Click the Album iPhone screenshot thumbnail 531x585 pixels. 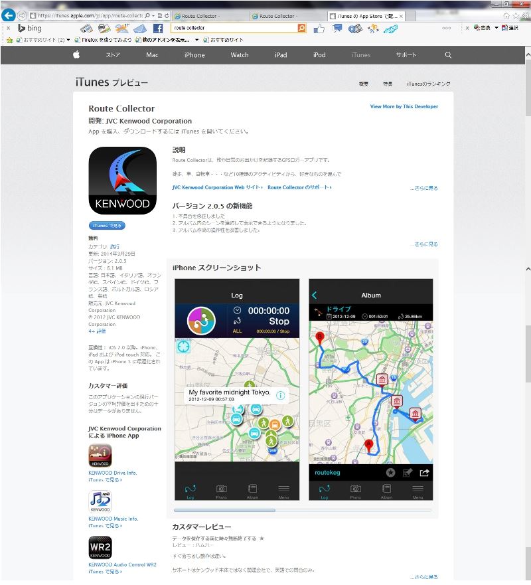tap(370, 389)
